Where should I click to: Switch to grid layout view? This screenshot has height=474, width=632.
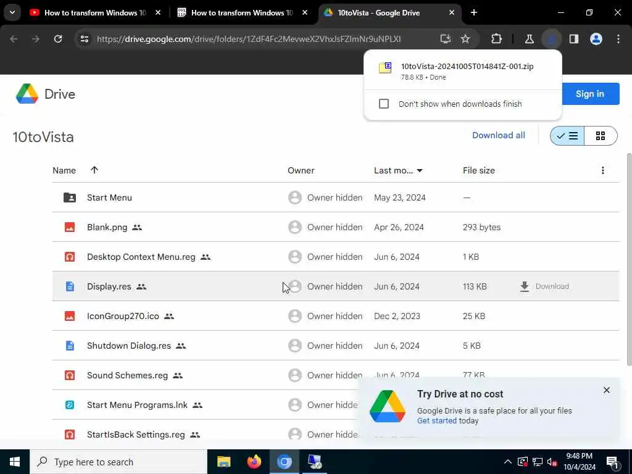tap(601, 136)
